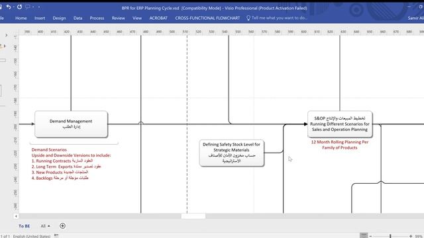This screenshot has height=238, width=424.
Task: Click the Tell me what you want field
Action: coord(280,18)
